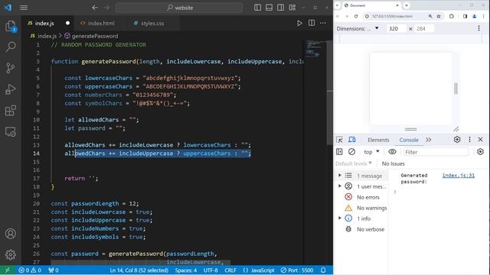Run the code with the play button
Screen dimensions: 490x275
299,23
